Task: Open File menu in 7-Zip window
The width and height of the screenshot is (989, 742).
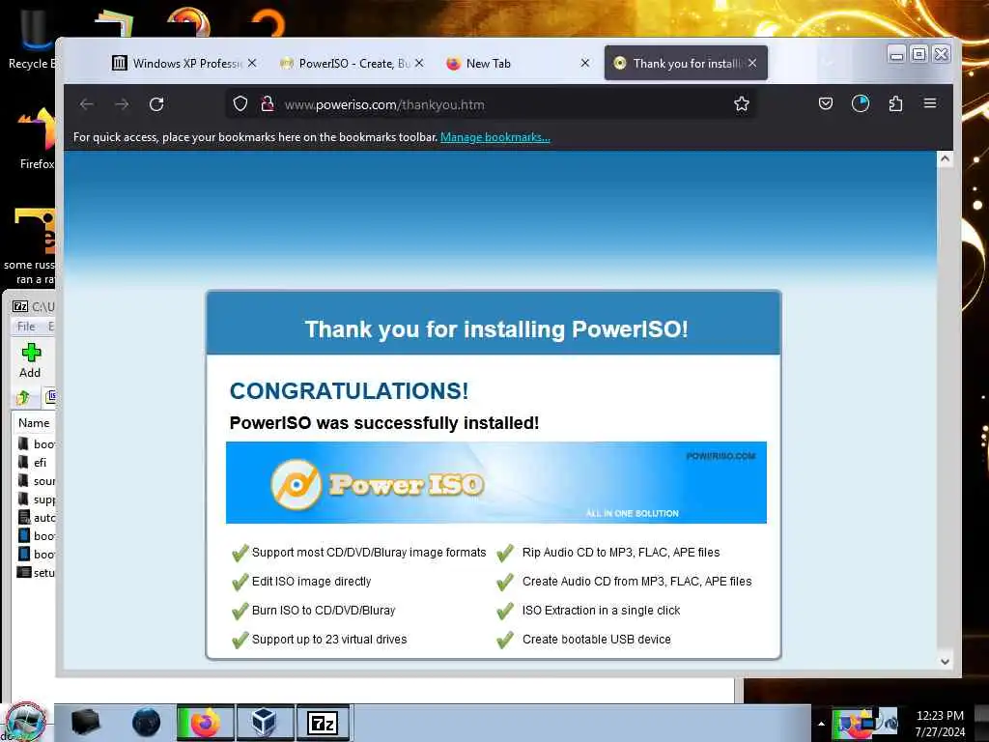Action: [26, 327]
